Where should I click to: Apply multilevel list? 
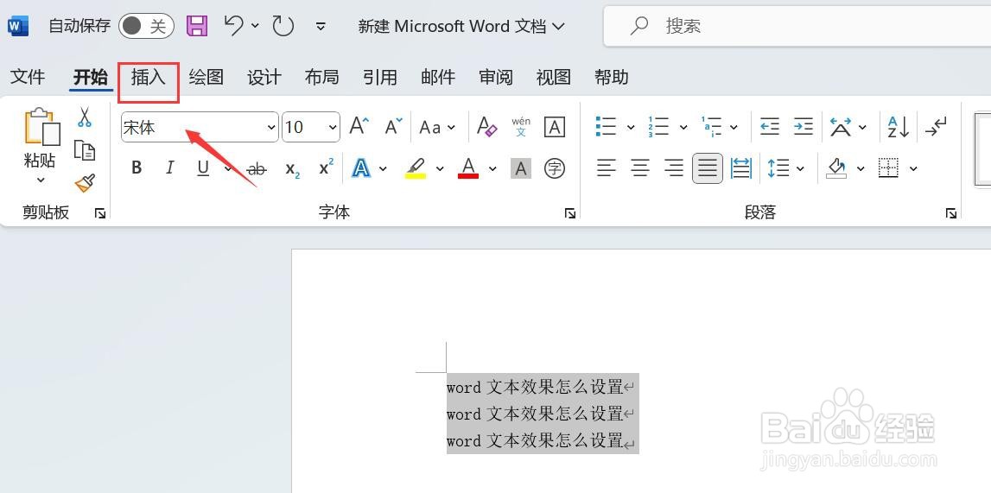point(711,126)
